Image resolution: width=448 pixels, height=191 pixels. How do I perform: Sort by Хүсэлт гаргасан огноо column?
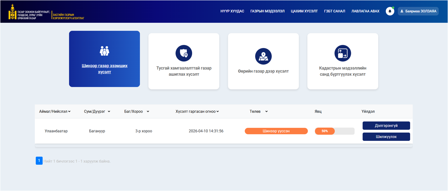217,112
